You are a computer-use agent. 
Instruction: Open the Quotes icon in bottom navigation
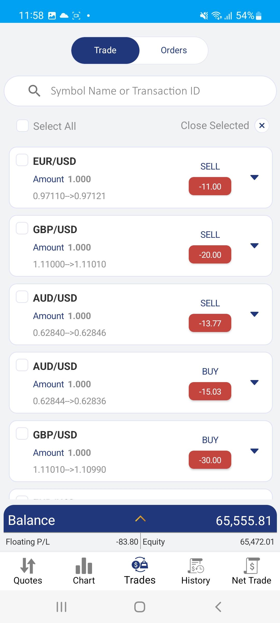coord(28,566)
